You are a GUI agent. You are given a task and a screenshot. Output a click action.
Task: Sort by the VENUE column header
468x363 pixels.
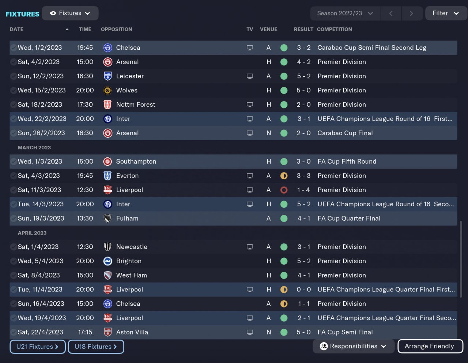coord(269,29)
